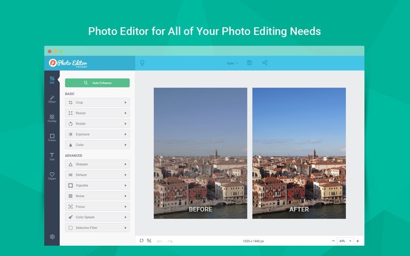Click the AFTER preview image
410x256 pixels.
coord(299,153)
